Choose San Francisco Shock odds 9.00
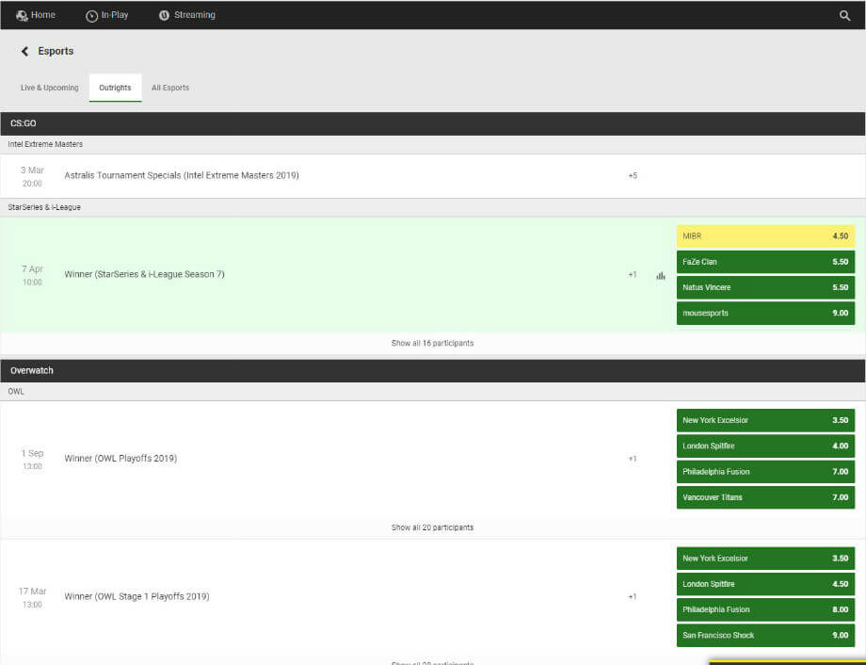866x665 pixels. [764, 636]
